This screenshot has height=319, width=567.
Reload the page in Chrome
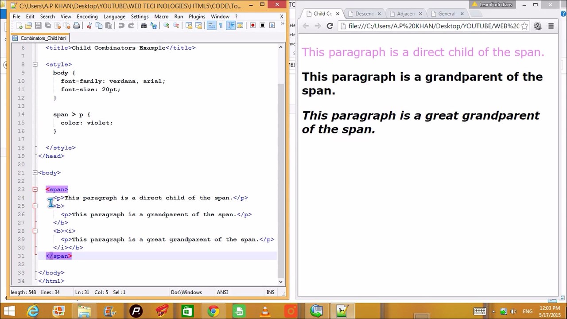330,26
